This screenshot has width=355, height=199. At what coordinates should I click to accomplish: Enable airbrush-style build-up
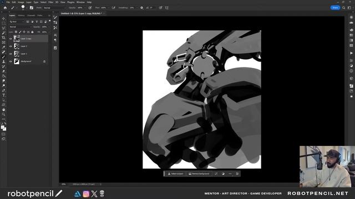[x=113, y=8]
